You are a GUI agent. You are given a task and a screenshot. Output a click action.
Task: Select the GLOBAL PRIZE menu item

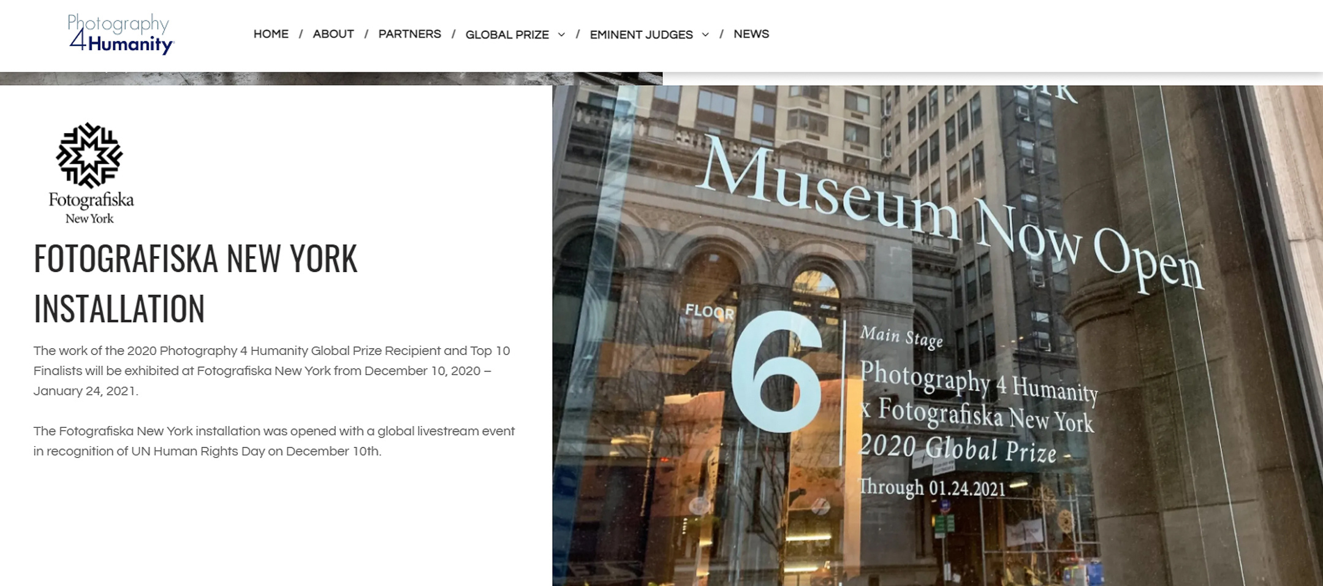pyautogui.click(x=507, y=35)
